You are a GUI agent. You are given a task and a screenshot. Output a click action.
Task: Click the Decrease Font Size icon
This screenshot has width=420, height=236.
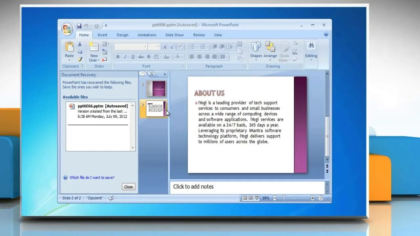pos(172,47)
